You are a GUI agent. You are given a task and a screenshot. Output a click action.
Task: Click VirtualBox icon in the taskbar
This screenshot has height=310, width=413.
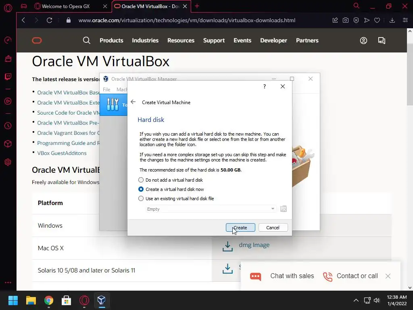(x=102, y=300)
